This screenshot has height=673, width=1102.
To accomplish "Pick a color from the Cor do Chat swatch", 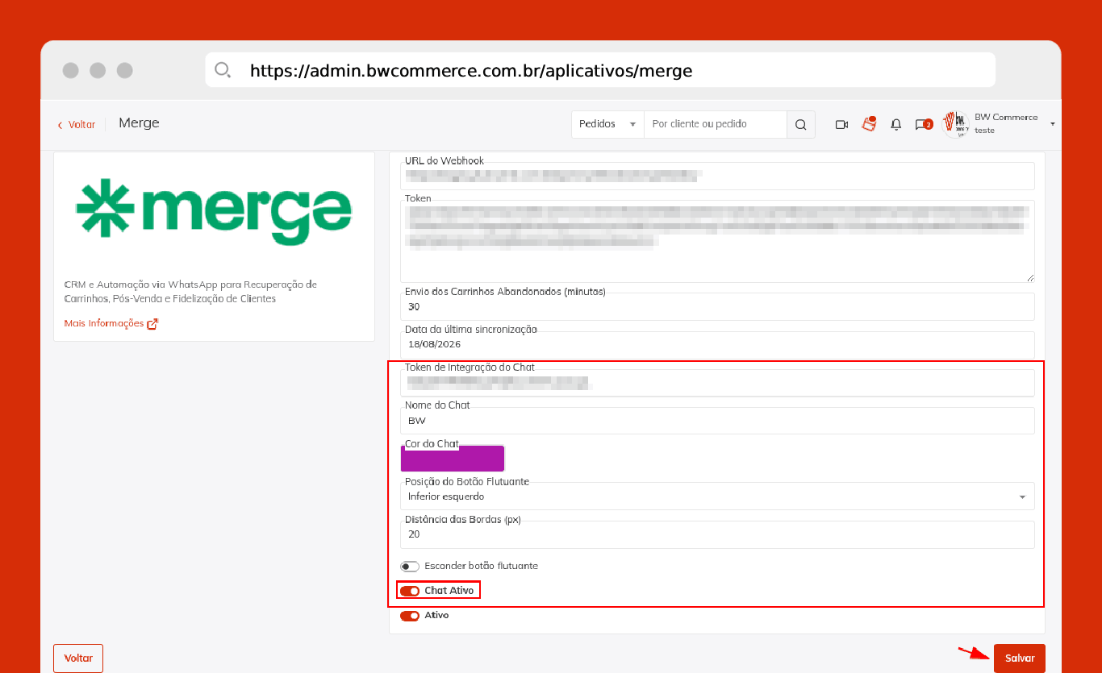I will (453, 459).
